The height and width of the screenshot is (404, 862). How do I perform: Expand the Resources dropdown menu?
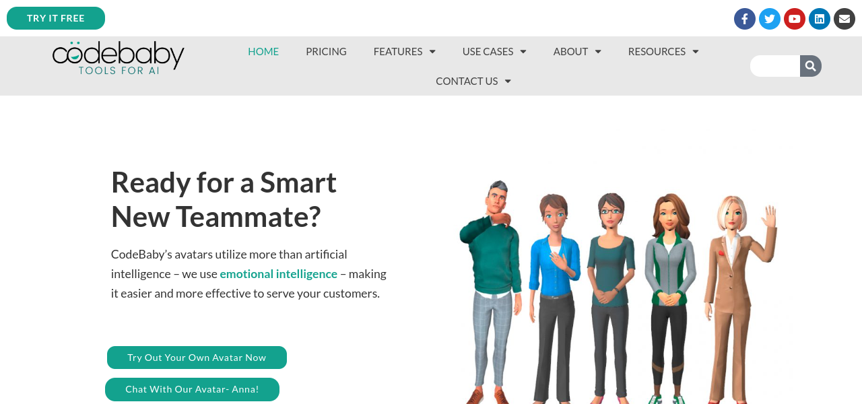click(x=663, y=51)
